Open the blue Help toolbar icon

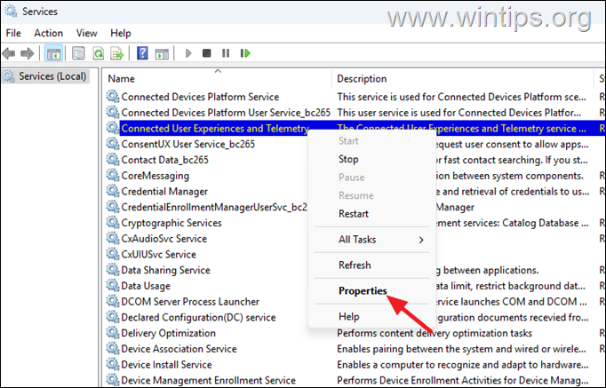point(140,53)
